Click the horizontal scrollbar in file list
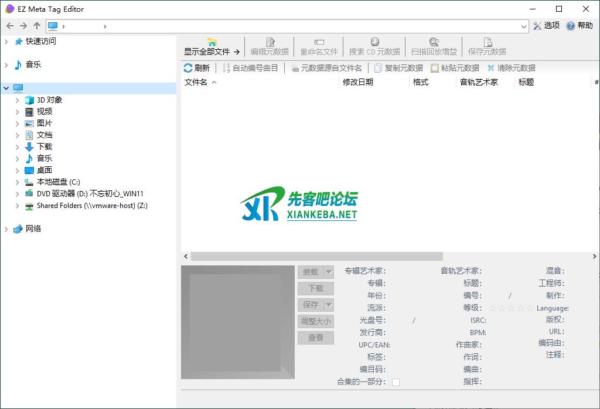This screenshot has height=409, width=600. (x=316, y=257)
